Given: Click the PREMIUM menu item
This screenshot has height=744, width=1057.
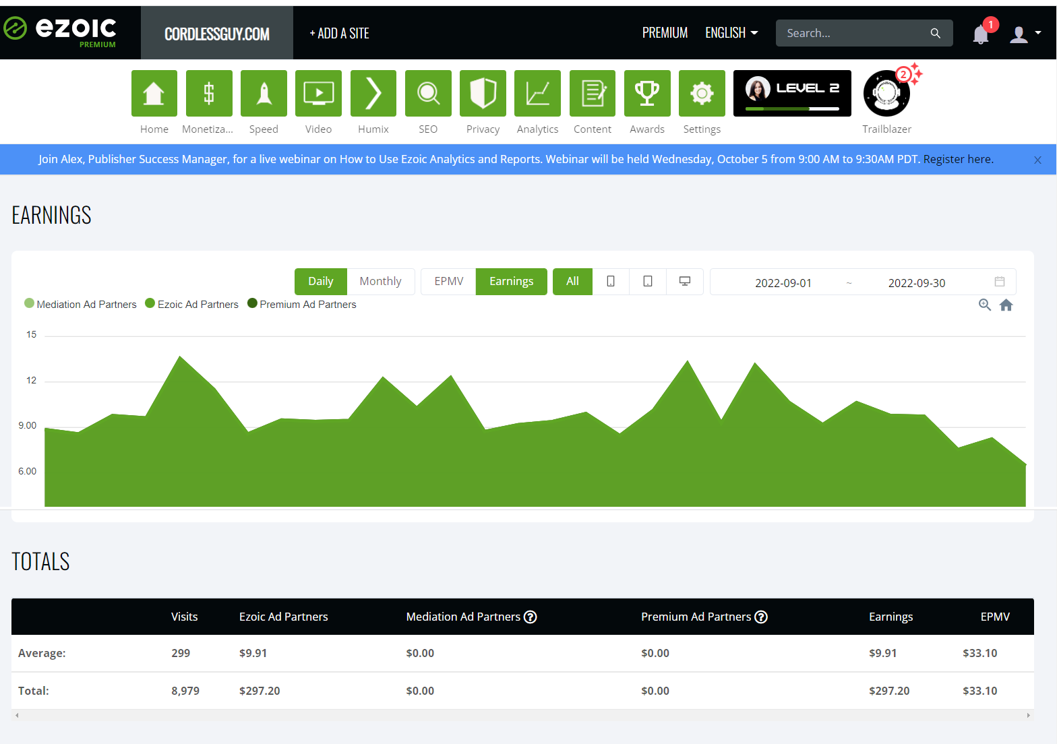Looking at the screenshot, I should (665, 33).
